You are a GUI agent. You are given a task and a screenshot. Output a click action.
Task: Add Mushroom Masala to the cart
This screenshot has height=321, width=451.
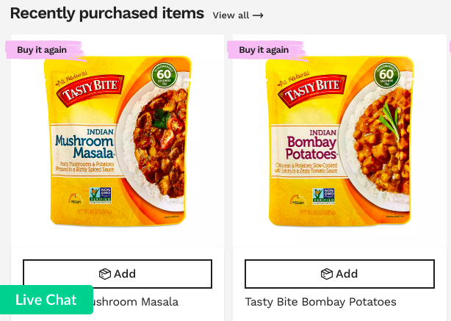tap(118, 274)
